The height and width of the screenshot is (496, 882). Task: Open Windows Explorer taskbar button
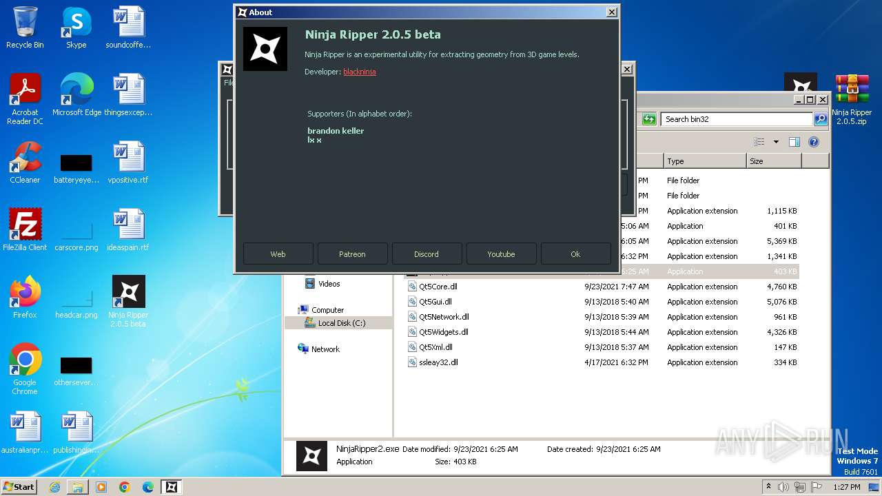[x=78, y=487]
